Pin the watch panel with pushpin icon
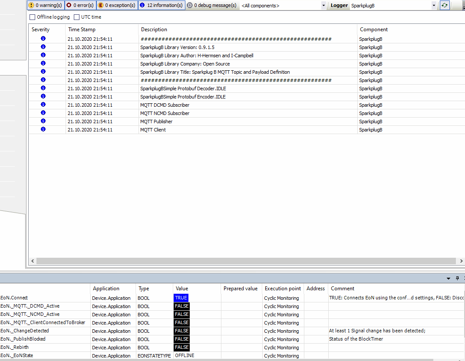465x361 pixels. [457, 279]
